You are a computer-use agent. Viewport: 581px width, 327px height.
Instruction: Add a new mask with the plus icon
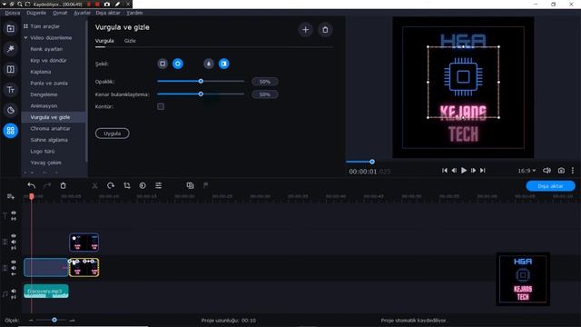305,30
